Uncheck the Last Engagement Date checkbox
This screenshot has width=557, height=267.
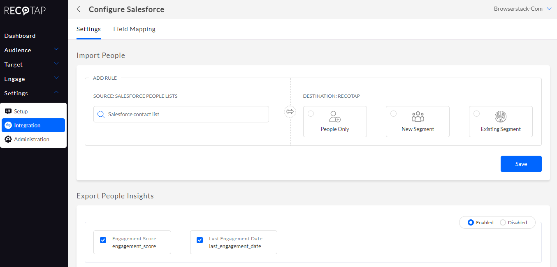tap(200, 240)
